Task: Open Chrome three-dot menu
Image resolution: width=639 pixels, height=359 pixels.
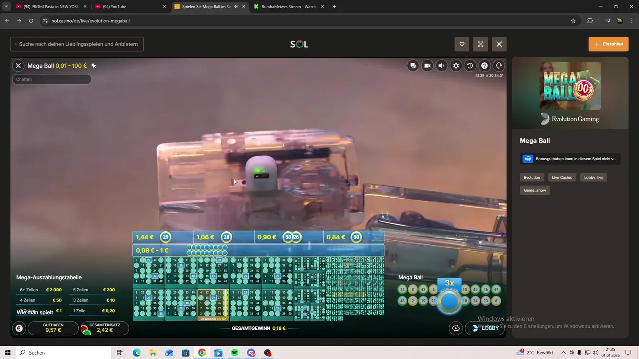Action: [x=631, y=21]
